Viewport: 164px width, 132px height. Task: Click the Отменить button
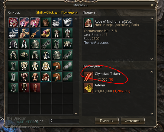click(x=133, y=121)
